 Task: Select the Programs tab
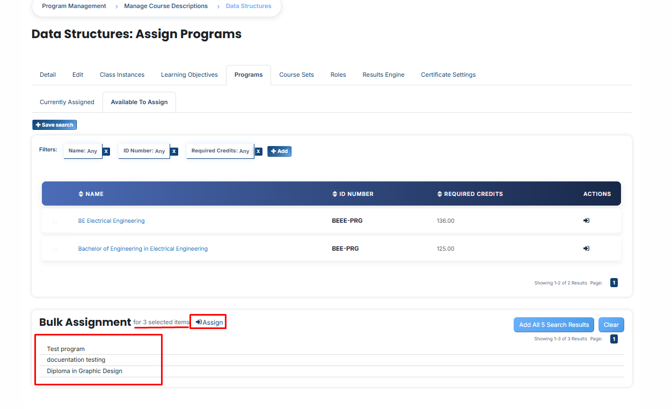tap(249, 75)
